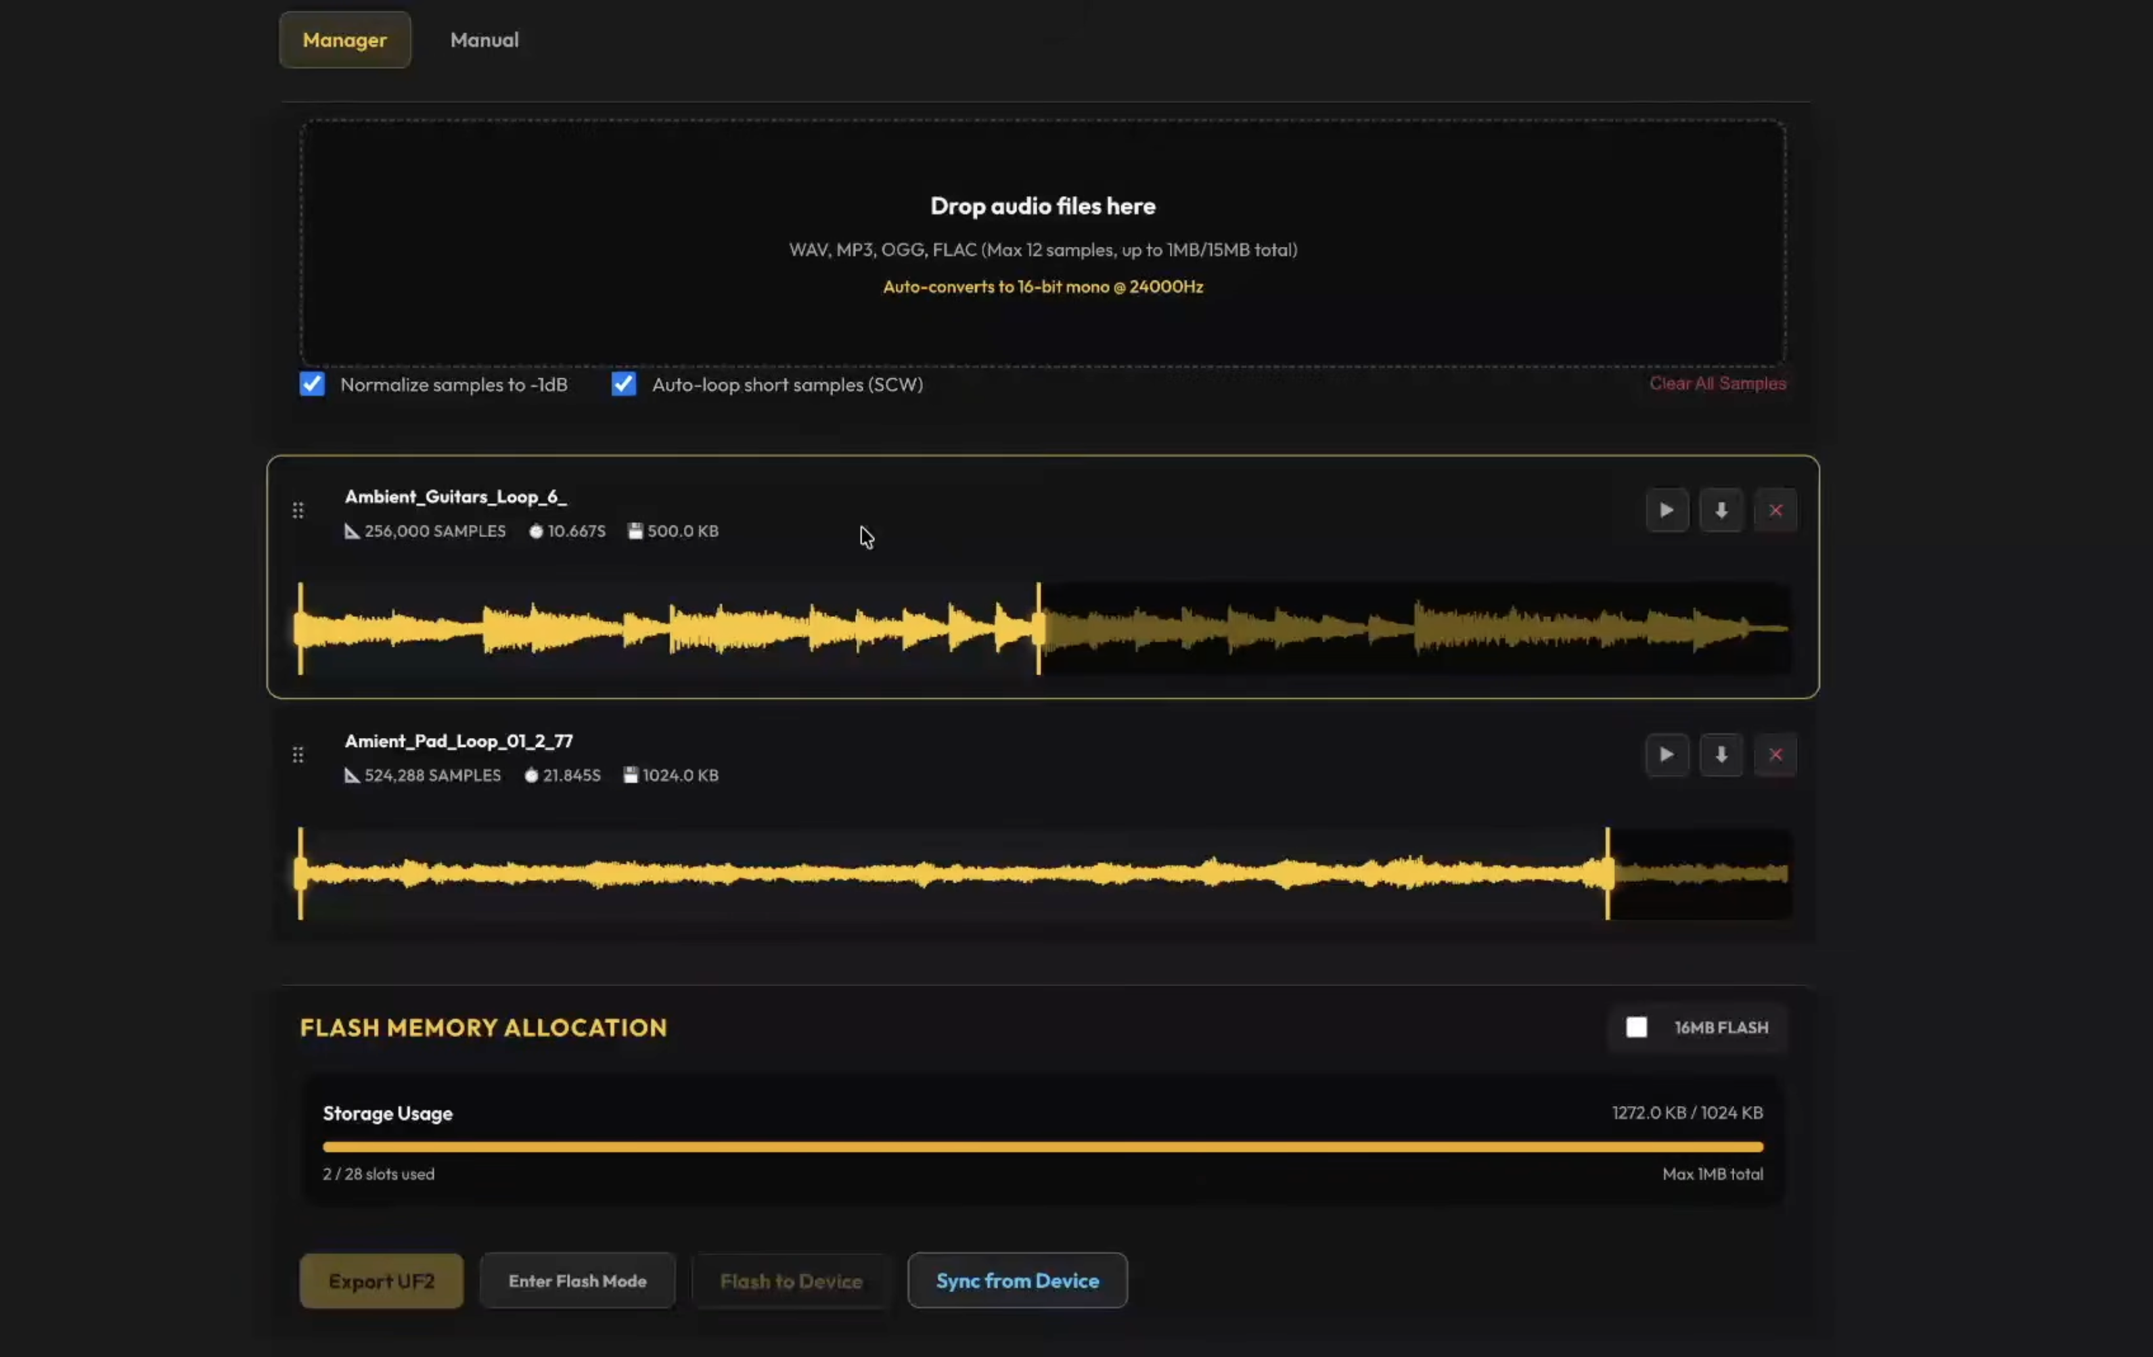2153x1357 pixels.
Task: Click the 1272.0 KB / 1024 KB value
Action: coord(1687,1112)
